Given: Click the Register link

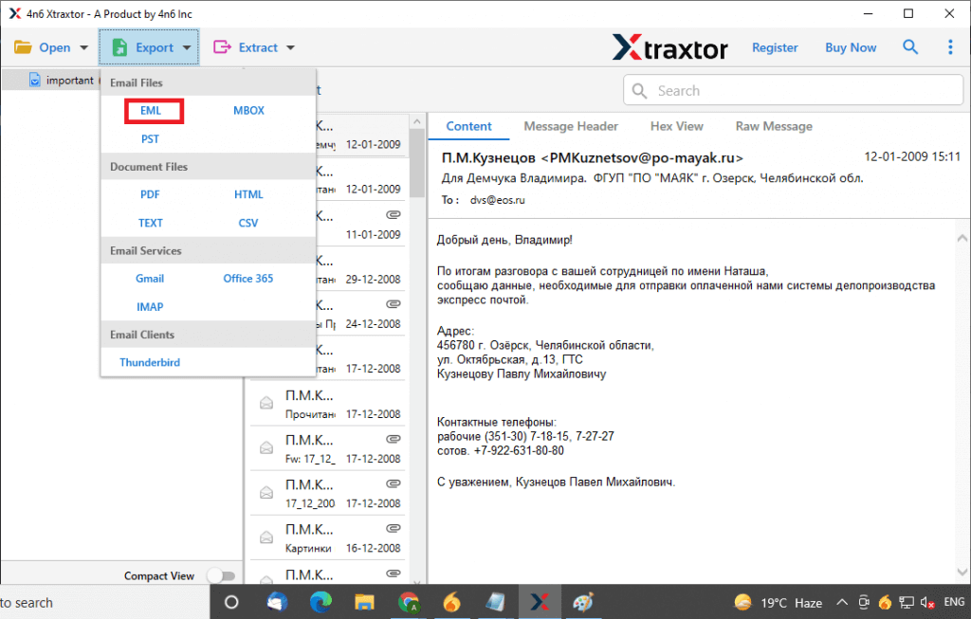Looking at the screenshot, I should click(x=775, y=47).
